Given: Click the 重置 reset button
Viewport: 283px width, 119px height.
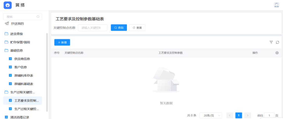Looking at the screenshot, I should (x=137, y=28).
